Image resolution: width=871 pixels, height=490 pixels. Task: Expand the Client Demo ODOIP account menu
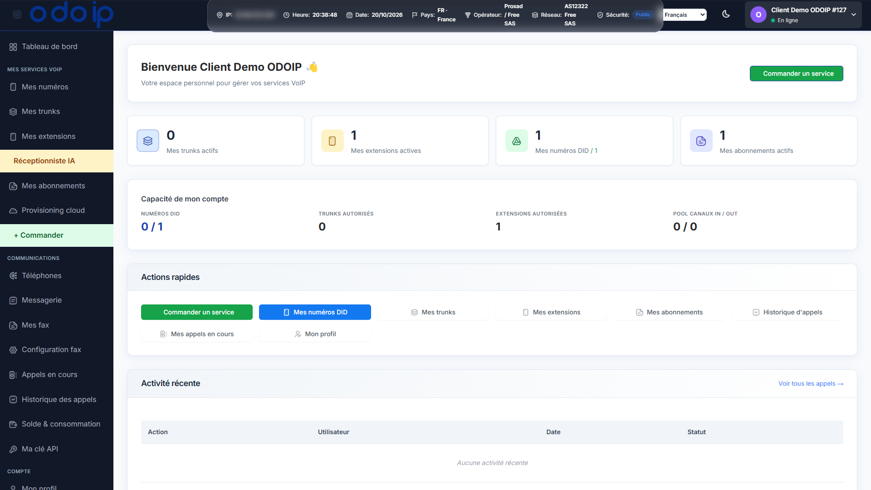[x=803, y=15]
